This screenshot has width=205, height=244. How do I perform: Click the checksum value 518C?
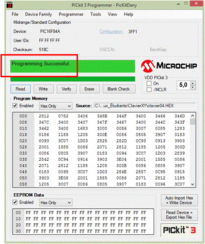tap(44, 49)
